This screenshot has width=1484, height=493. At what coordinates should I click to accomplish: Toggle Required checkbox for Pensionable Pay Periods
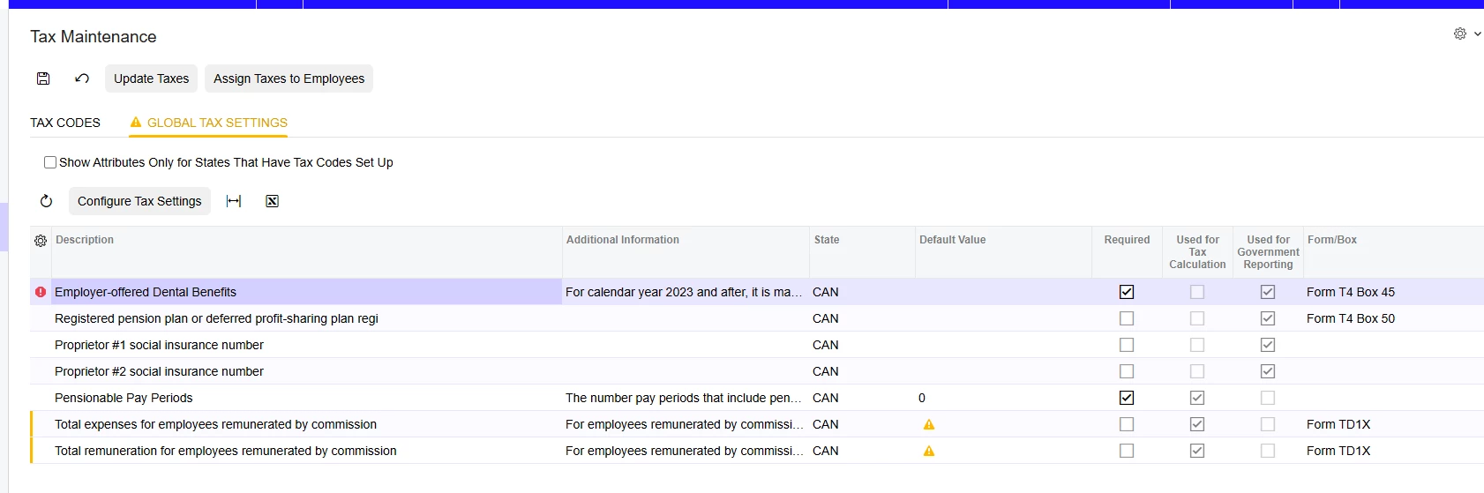[x=1127, y=398]
